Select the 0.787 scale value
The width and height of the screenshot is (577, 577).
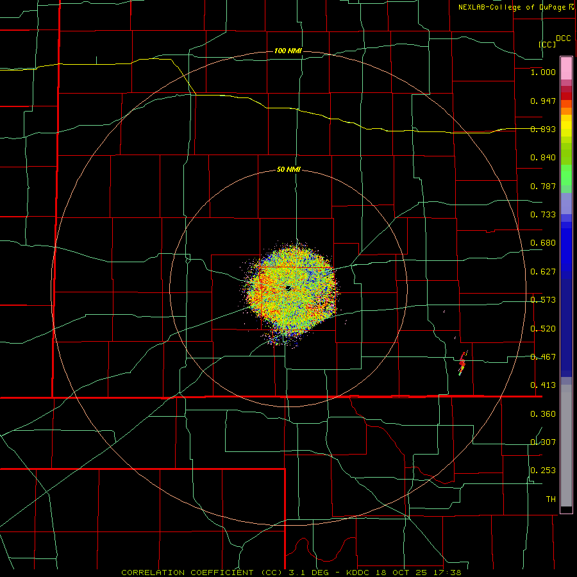click(543, 186)
